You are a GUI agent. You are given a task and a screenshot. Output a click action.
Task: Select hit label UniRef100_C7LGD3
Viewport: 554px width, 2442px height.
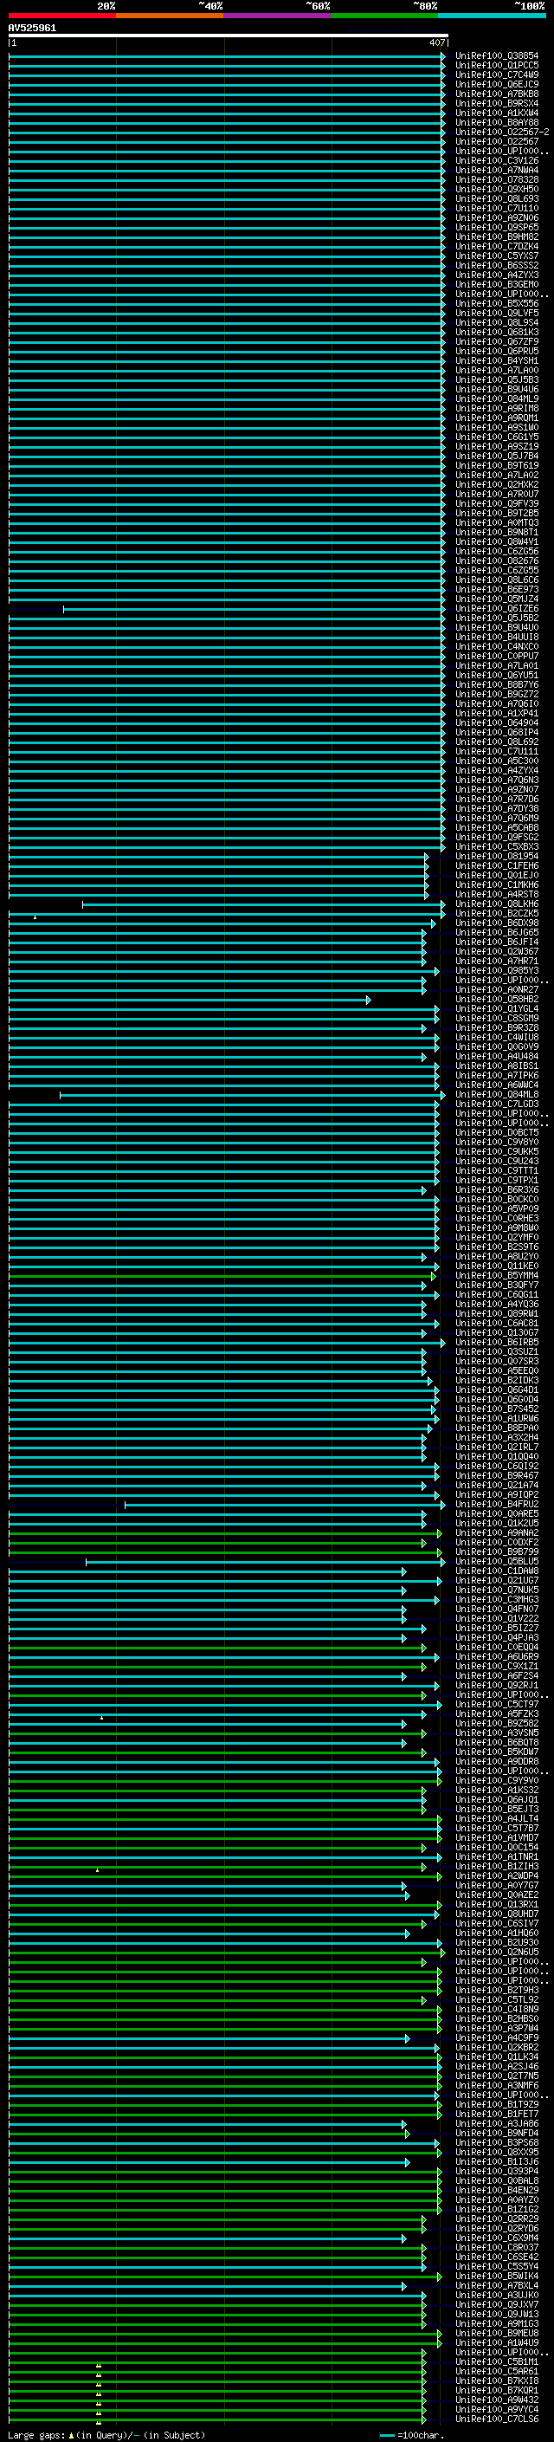click(x=496, y=1104)
